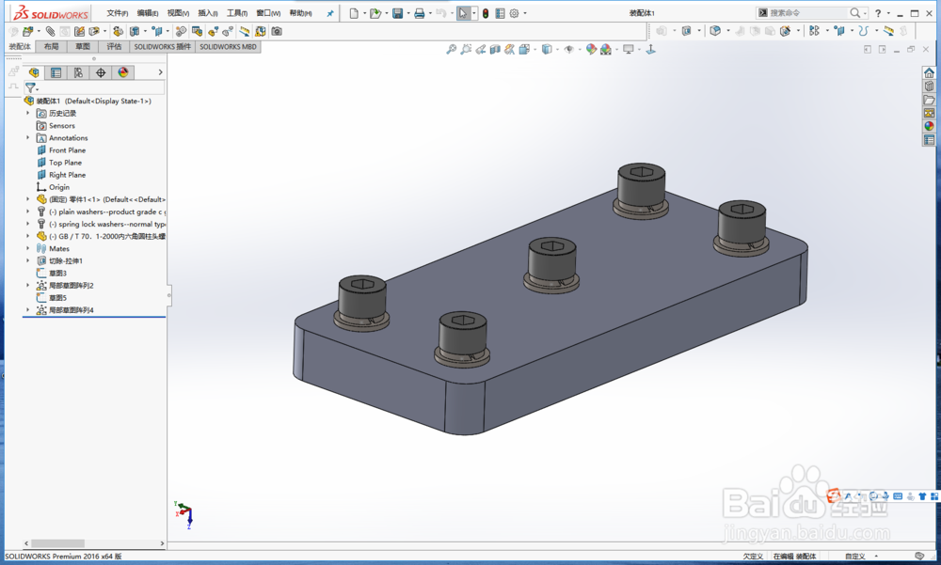941x565 pixels.
Task: Activate the Select cursor tool
Action: [463, 13]
